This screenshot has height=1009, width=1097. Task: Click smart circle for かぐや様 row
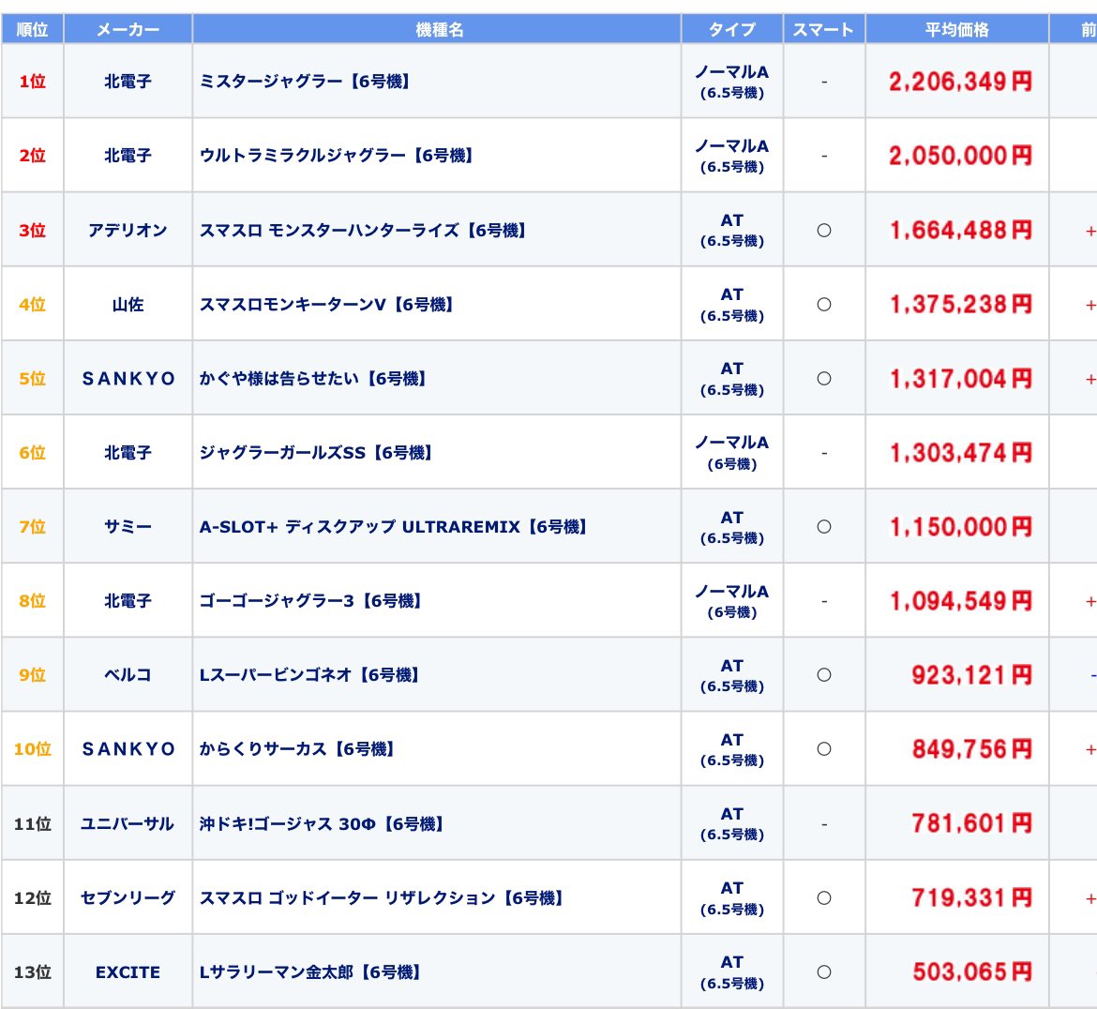click(824, 379)
